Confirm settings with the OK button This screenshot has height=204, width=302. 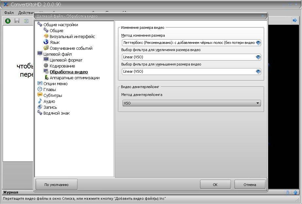(215, 185)
